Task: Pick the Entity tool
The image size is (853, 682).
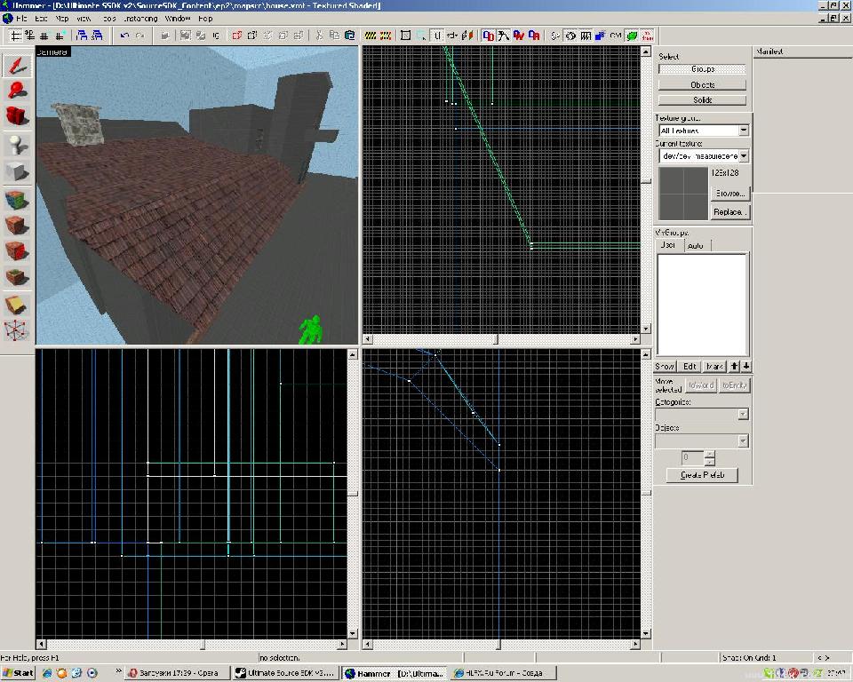Action: tap(17, 144)
